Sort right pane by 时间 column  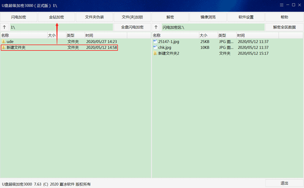pyautogui.click(x=257, y=35)
